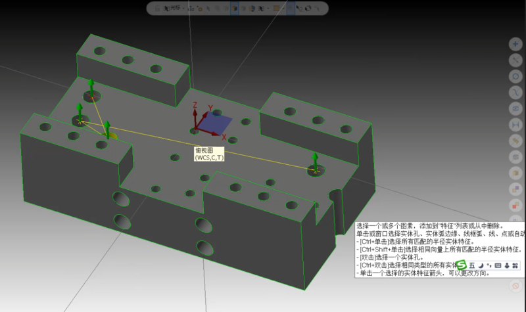
Task: Click the red X axis label
Action: (x=224, y=137)
